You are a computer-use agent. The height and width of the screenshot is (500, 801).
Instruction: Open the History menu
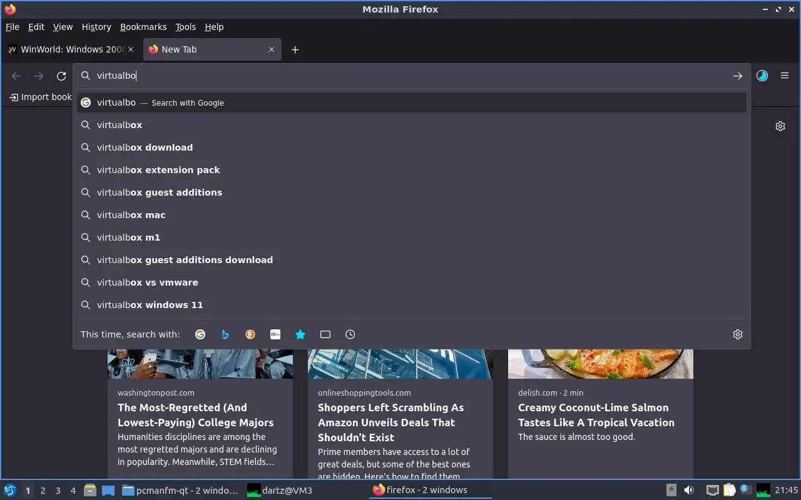click(x=96, y=27)
